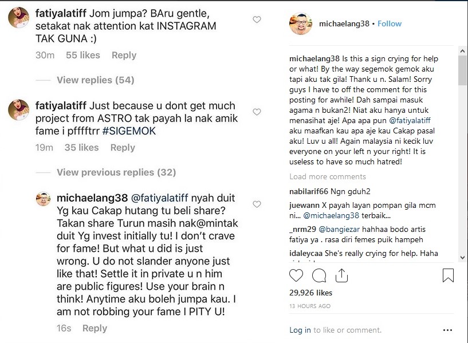Click the post like heart icon
The width and height of the screenshot is (468, 343).
click(296, 275)
